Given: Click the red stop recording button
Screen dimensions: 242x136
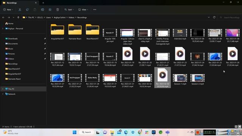Looking at the screenshot, I should [197, 132].
